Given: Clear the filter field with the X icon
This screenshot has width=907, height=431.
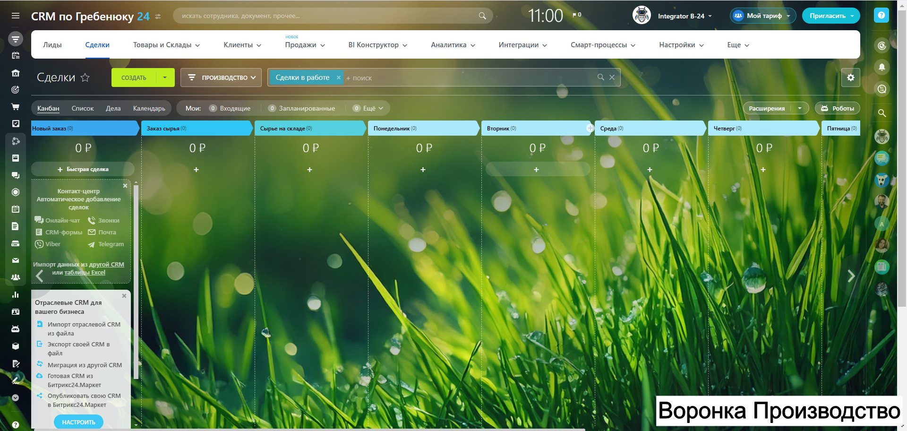Looking at the screenshot, I should coord(612,77).
